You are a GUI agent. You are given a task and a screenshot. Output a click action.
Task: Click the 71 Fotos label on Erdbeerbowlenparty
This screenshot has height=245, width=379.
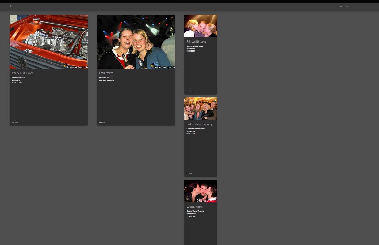189,173
